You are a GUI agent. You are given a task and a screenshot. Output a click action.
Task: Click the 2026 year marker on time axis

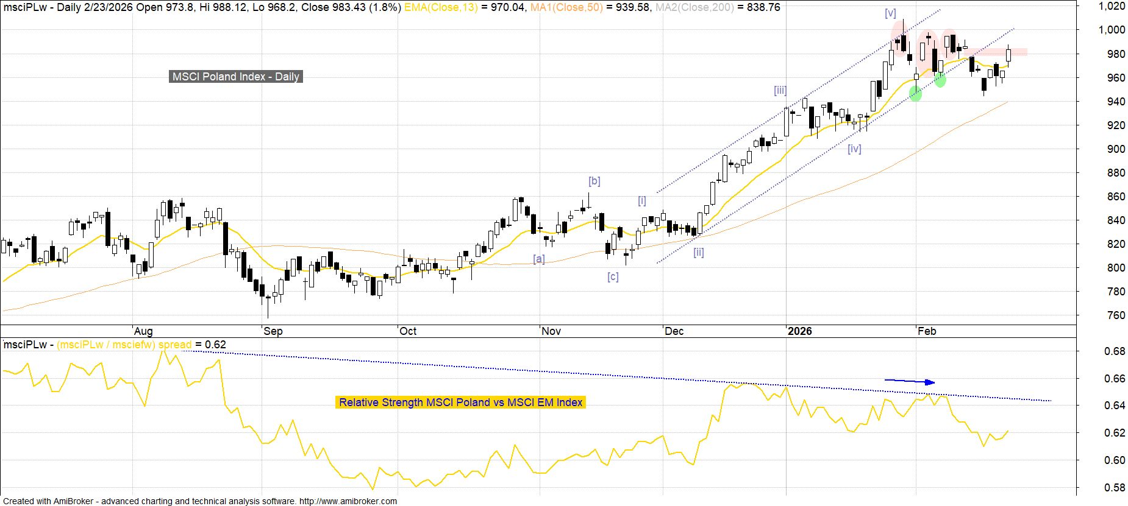799,331
